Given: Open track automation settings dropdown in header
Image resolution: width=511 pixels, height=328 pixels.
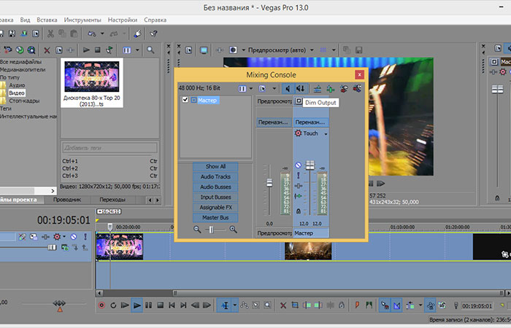Looking at the screenshot, I should click(64, 237).
